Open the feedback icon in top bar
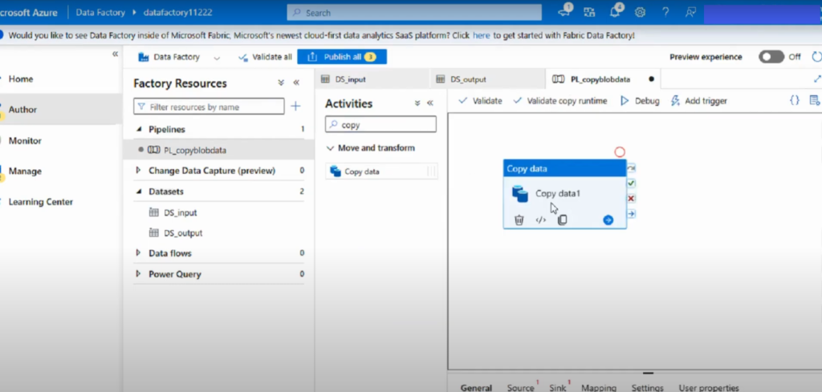822x392 pixels. [x=691, y=12]
